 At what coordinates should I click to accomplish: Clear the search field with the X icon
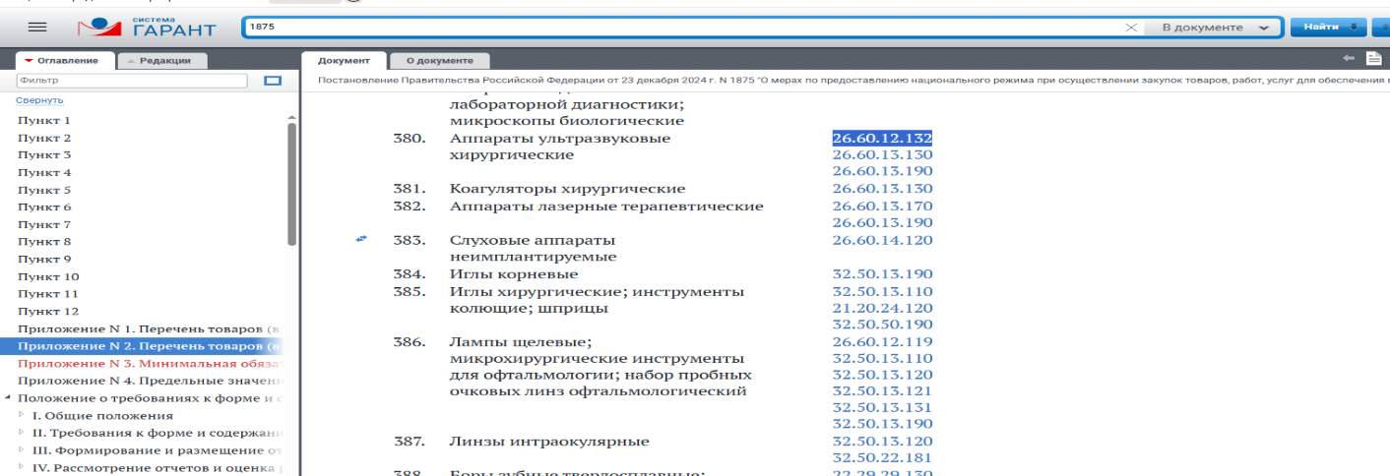click(x=1131, y=28)
